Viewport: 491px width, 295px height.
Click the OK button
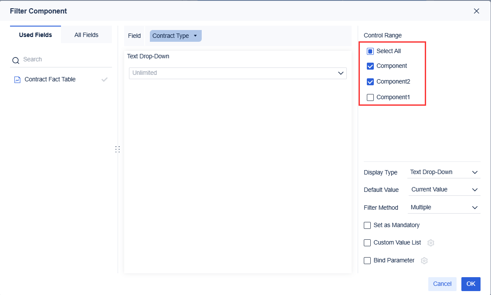(x=471, y=284)
